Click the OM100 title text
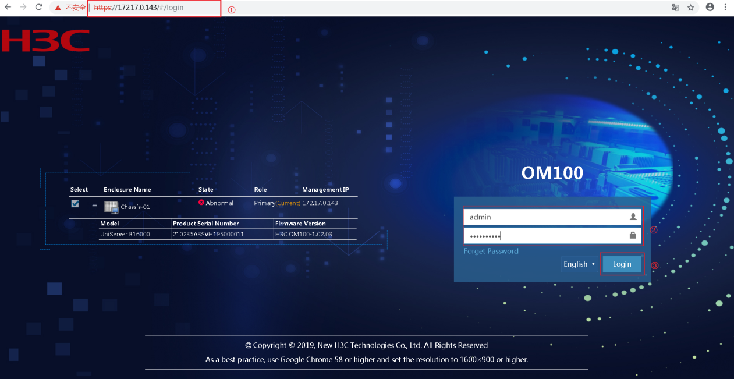The width and height of the screenshot is (734, 379). 552,173
